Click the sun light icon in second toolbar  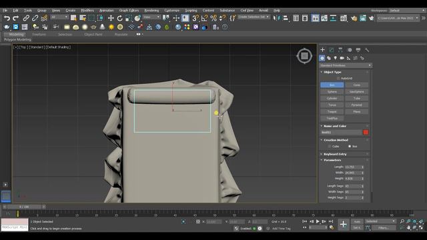click(111, 27)
